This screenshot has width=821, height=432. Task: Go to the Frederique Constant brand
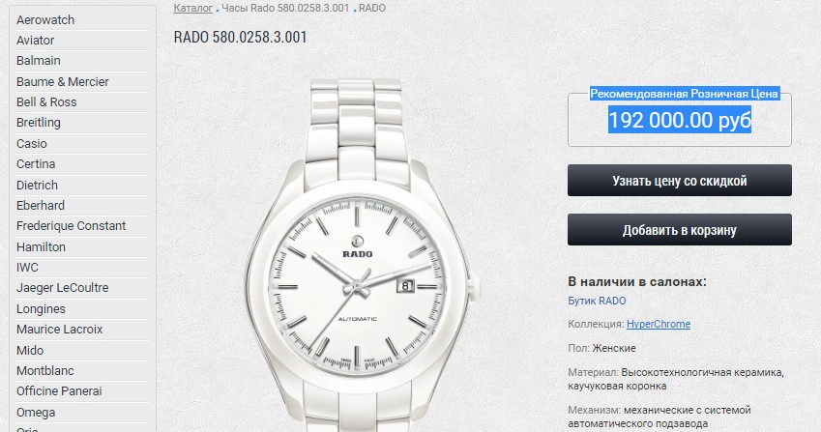point(71,226)
